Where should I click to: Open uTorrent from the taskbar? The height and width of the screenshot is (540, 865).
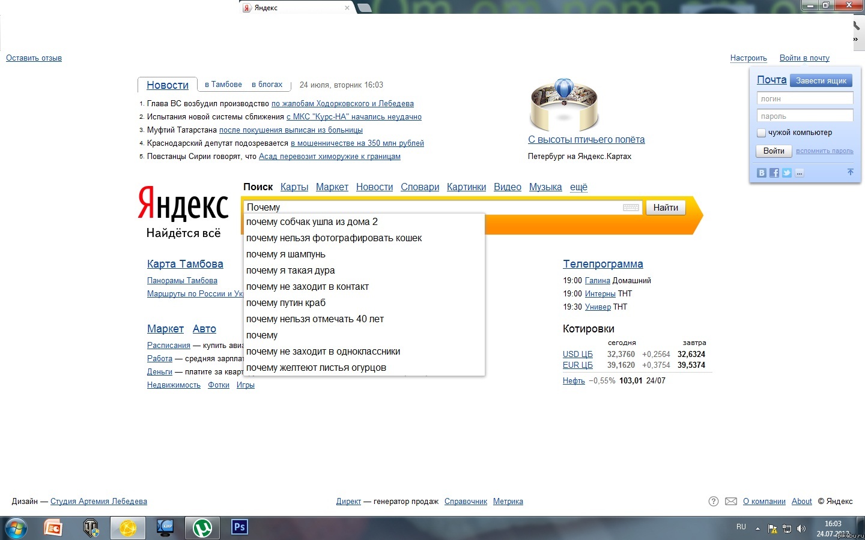click(x=202, y=528)
